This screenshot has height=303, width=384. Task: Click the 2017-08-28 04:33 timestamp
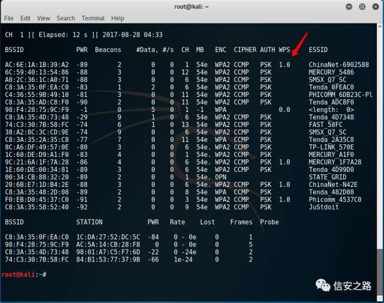(133, 35)
